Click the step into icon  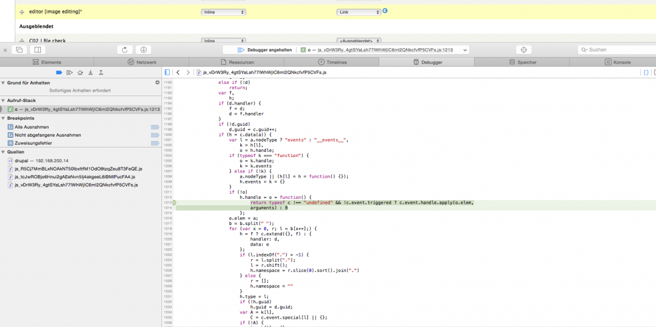tap(90, 72)
